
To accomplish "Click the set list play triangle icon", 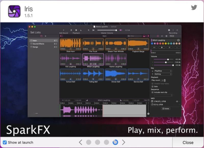I will point(46,36).
